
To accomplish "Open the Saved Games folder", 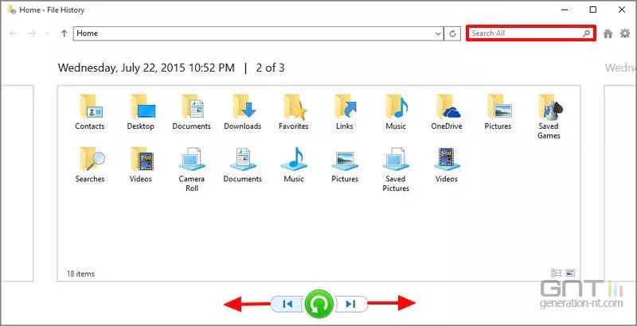I will [x=549, y=117].
